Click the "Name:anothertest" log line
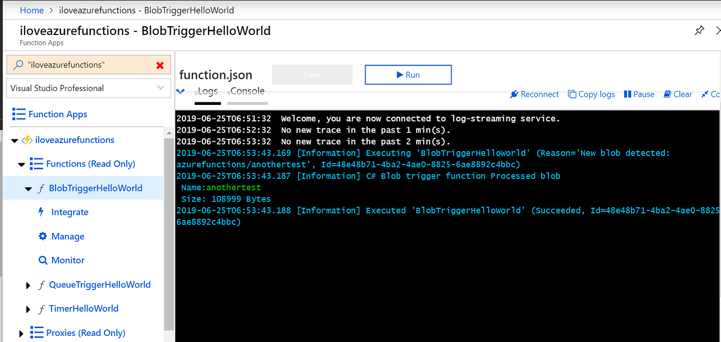 point(221,188)
